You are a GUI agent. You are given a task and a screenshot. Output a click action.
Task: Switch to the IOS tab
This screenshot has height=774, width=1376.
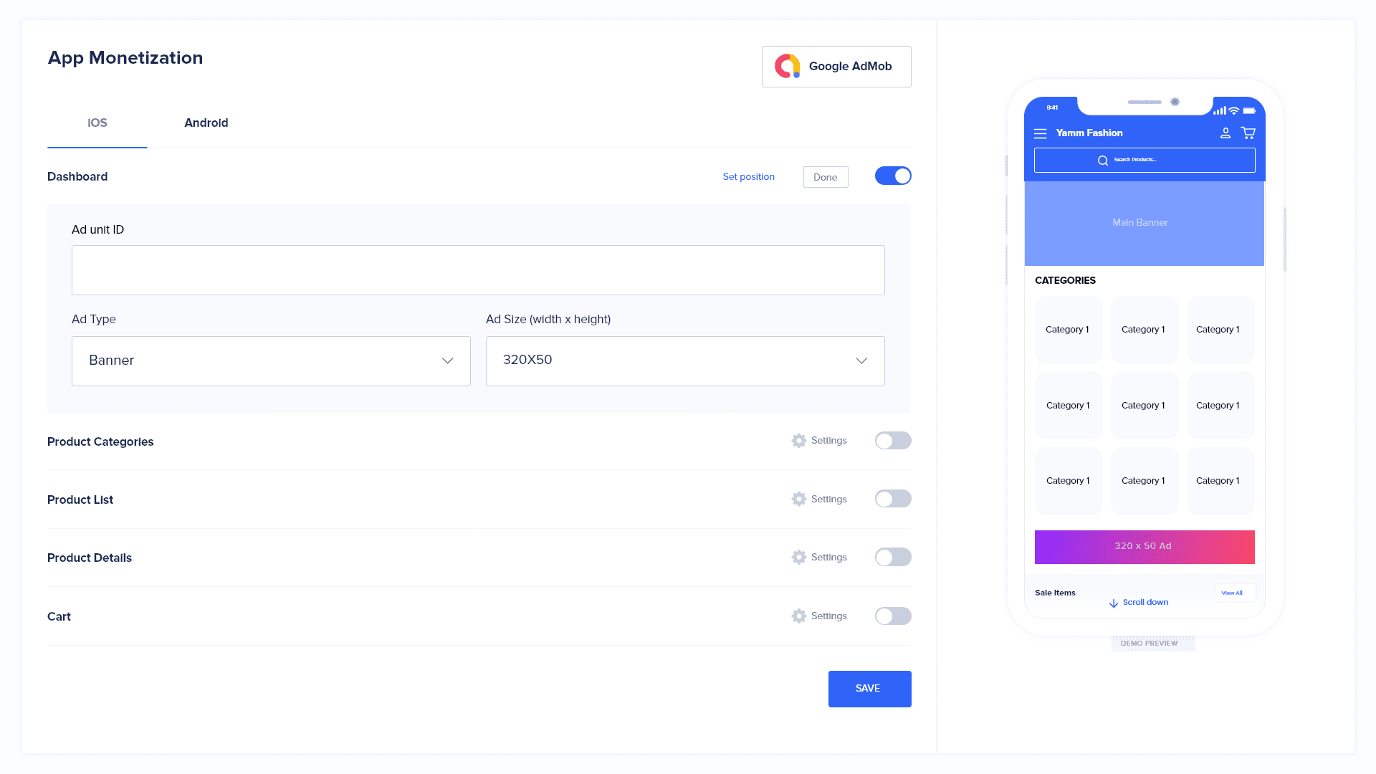(97, 123)
